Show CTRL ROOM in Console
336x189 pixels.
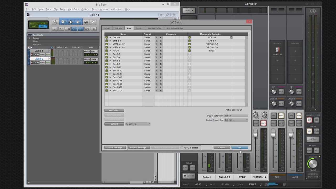[317, 131]
